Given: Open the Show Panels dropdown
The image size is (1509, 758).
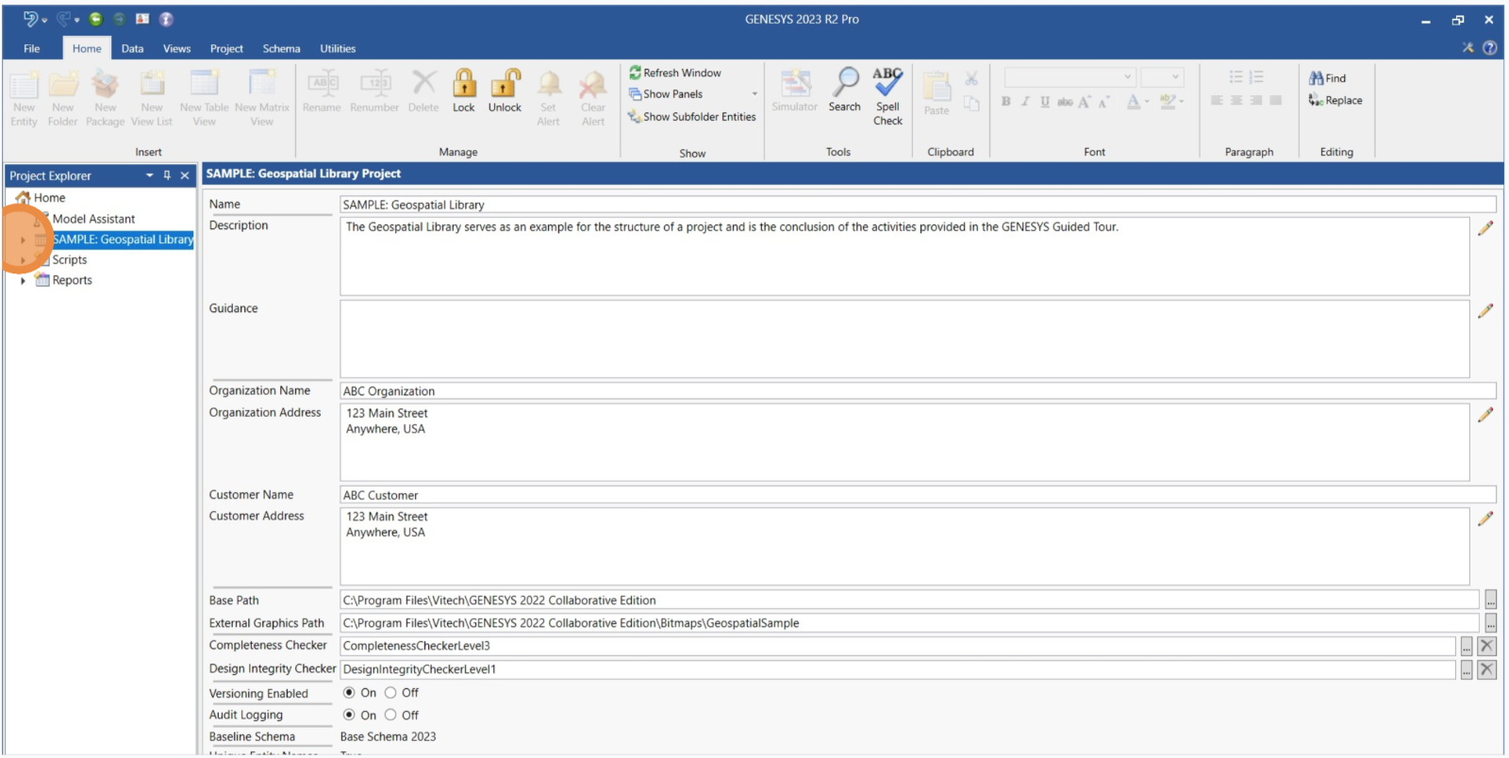Looking at the screenshot, I should click(754, 94).
